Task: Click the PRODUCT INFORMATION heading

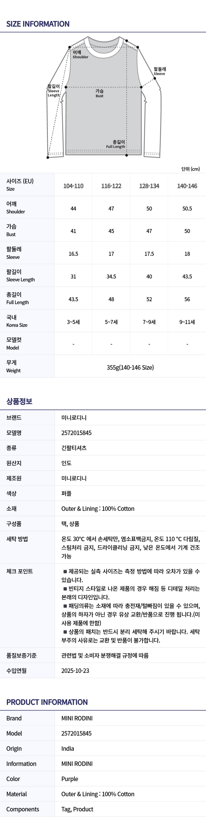Action: pyautogui.click(x=47, y=702)
